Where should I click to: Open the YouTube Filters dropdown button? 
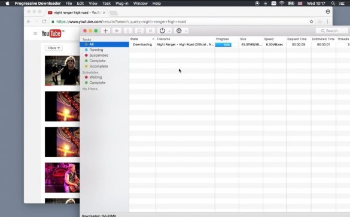tap(54, 48)
